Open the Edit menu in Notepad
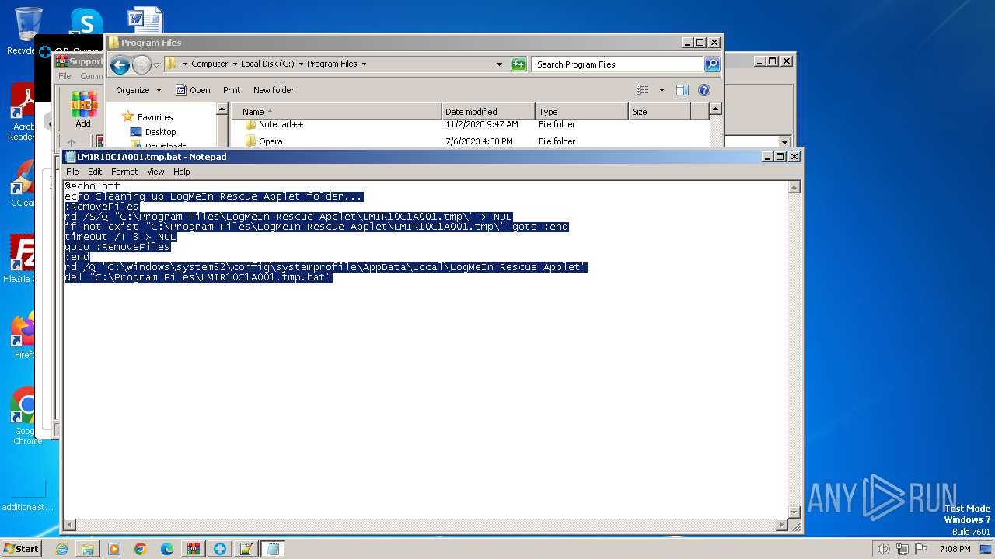Image resolution: width=995 pixels, height=559 pixels. [x=95, y=172]
